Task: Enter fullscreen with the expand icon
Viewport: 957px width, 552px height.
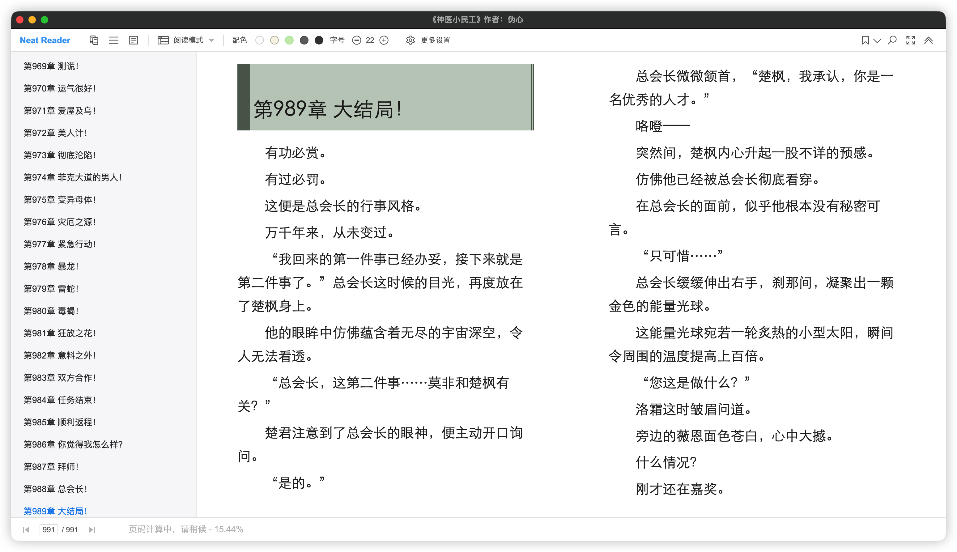Action: 910,40
